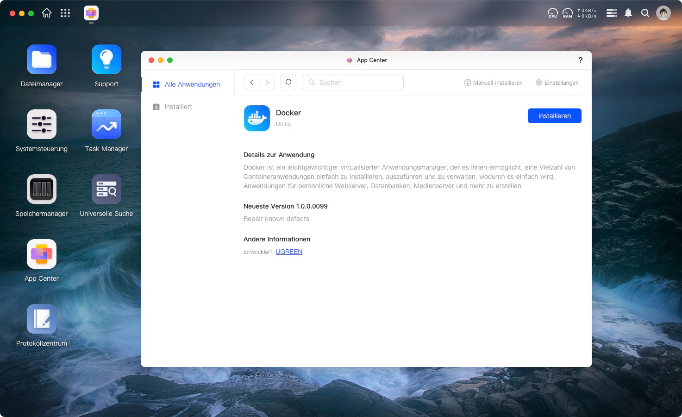This screenshot has width=682, height=417.
Task: Open Systemsteuerung from the desktop
Action: [x=42, y=124]
